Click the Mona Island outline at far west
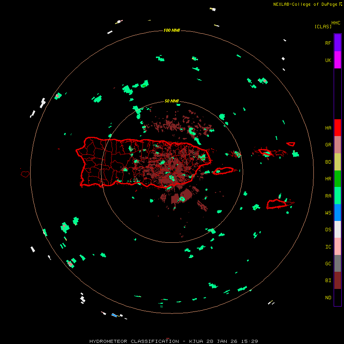The width and height of the screenshot is (344, 344). [x=25, y=174]
